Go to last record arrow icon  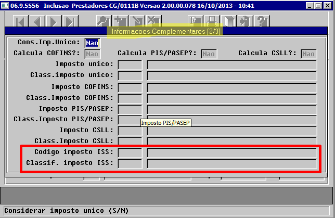pos(71,21)
